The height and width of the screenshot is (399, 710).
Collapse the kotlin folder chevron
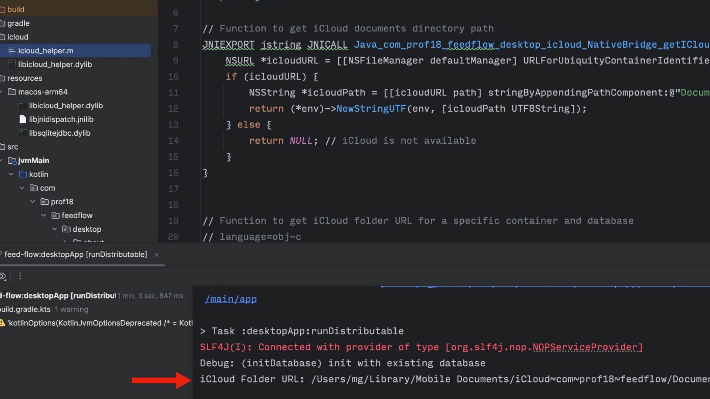[11, 174]
